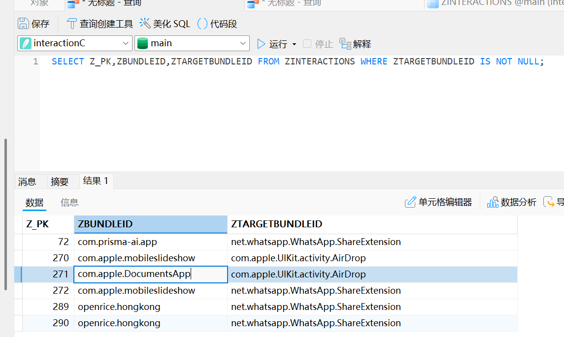Open the 信息 tab in results

tap(69, 202)
